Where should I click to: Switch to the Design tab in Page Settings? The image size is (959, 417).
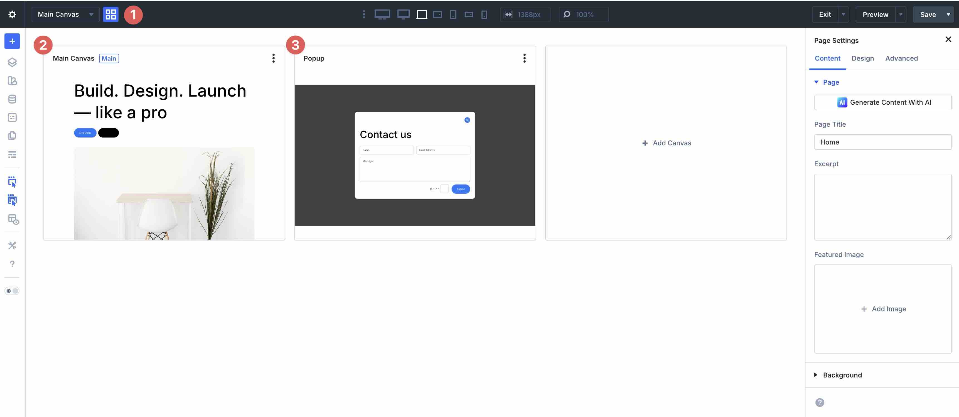[x=863, y=58]
